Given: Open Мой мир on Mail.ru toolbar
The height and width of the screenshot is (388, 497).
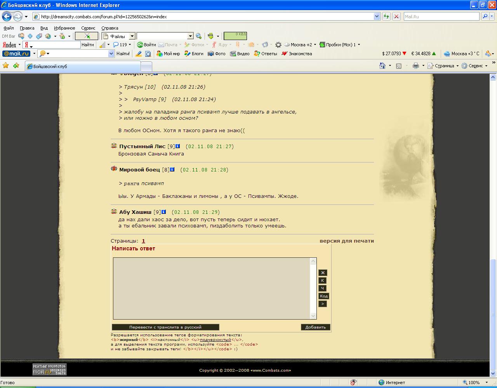Looking at the screenshot, I should click(x=168, y=54).
